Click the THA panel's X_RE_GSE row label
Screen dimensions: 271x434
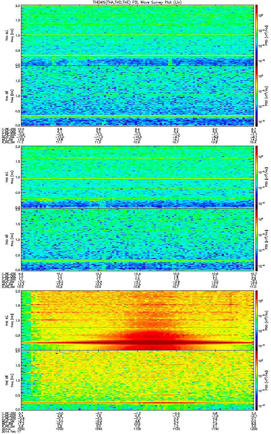coord(9,129)
